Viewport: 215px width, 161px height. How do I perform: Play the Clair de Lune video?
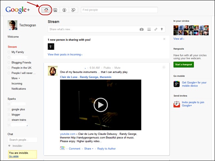click(x=100, y=105)
